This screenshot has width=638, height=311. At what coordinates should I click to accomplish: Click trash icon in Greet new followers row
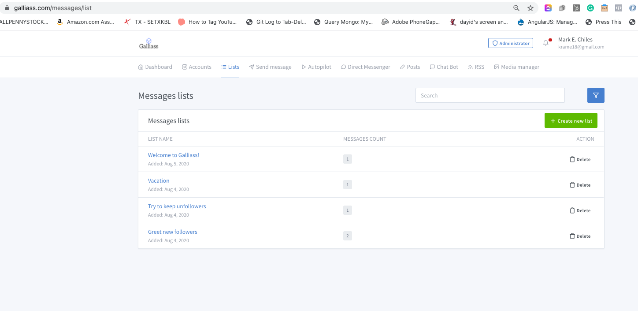tap(572, 236)
